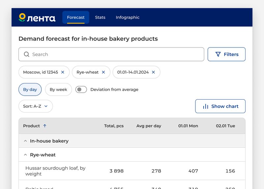
Task: Click the 01.01 Mon column header
Action: pos(188,126)
